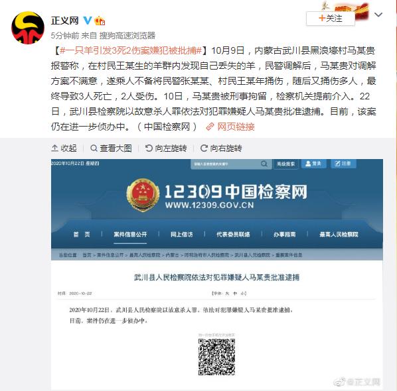Rotate the image right with 向右旋转
The height and width of the screenshot is (391, 397).
[x=221, y=148]
